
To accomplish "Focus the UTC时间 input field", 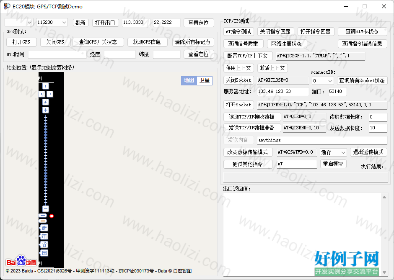I will pyautogui.click(x=57, y=54).
